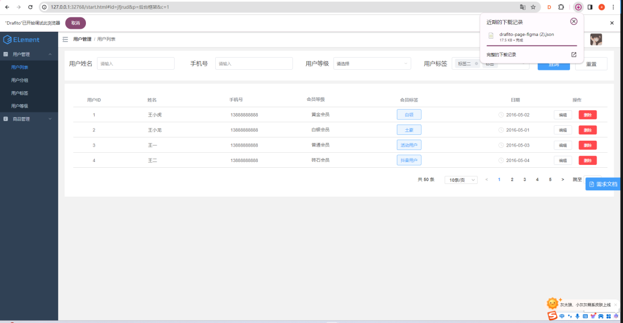Open Sogou game controller icon
623x323 pixels.
pyautogui.click(x=601, y=316)
